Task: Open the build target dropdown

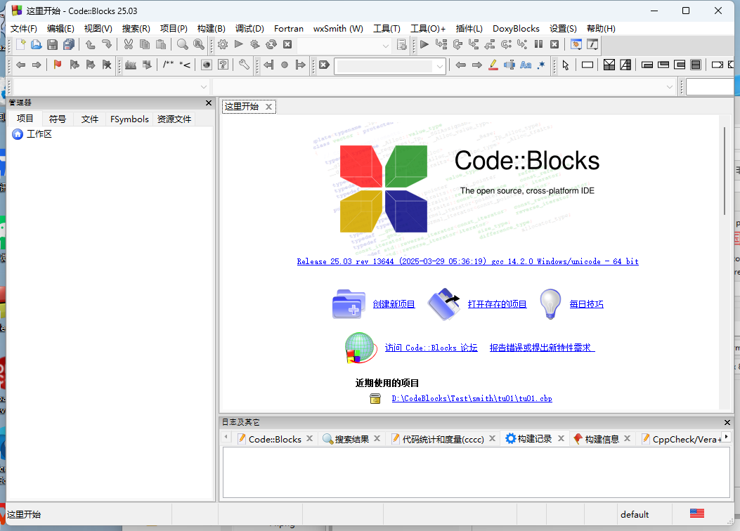Action: tap(344, 46)
